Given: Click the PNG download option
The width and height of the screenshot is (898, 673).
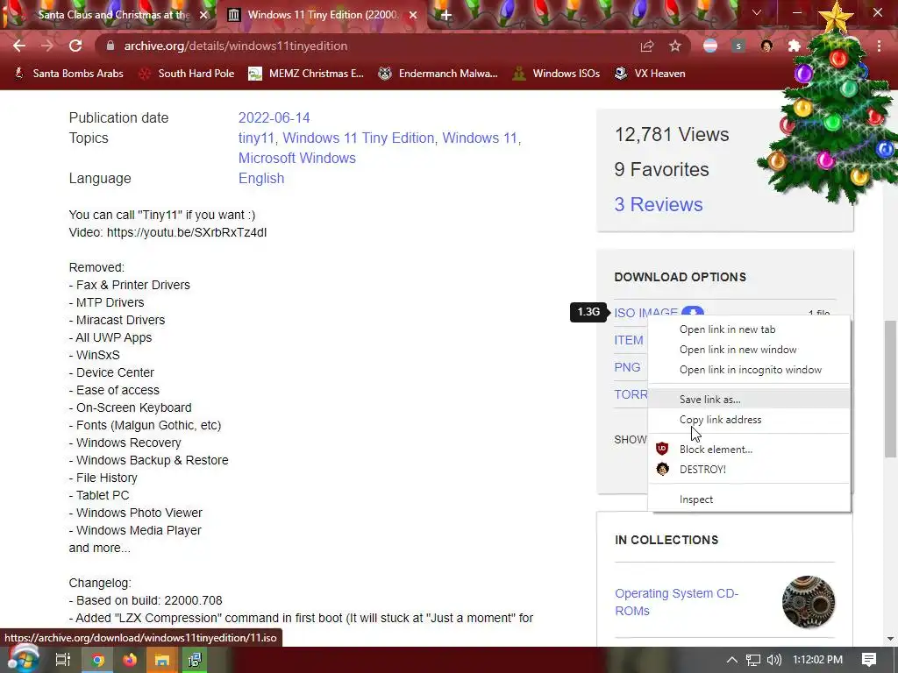Looking at the screenshot, I should pos(627,367).
